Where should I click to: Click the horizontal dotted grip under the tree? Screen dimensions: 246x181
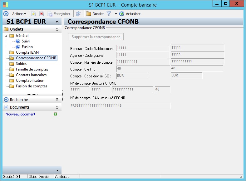(x=32, y=95)
